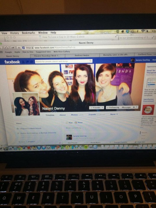156x208 pixels.
Task: Open the iCloud tabs cloud icon in Safari toolbar
Action: 6,48
